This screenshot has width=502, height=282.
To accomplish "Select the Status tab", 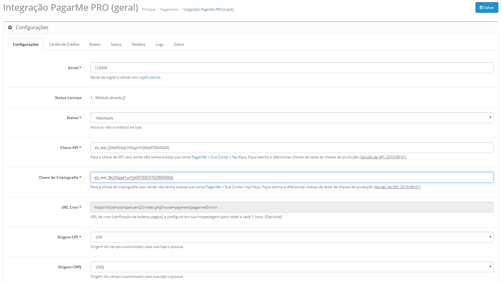I will point(116,44).
